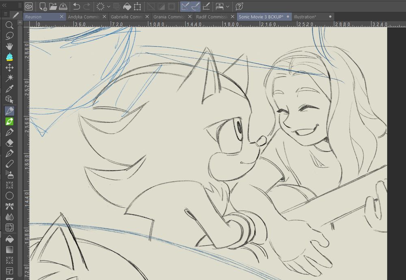Image resolution: width=406 pixels, height=280 pixels.
Task: Select the cyan swirl custom tool
Action: (x=10, y=57)
